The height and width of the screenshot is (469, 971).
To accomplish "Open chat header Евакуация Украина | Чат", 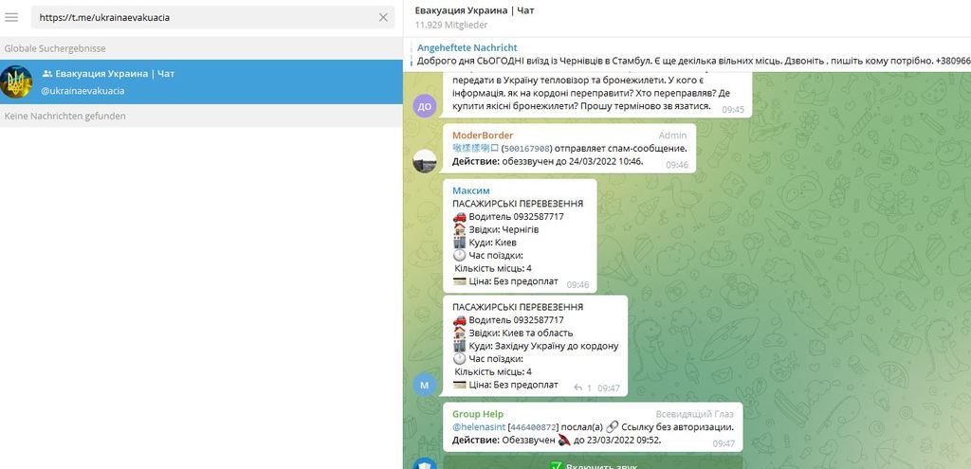I will tap(474, 10).
